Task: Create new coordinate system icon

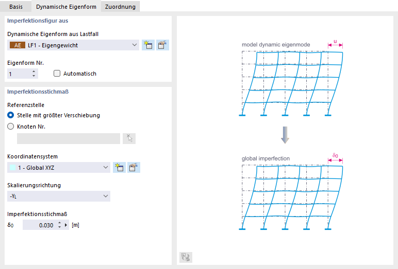Action: (x=120, y=167)
